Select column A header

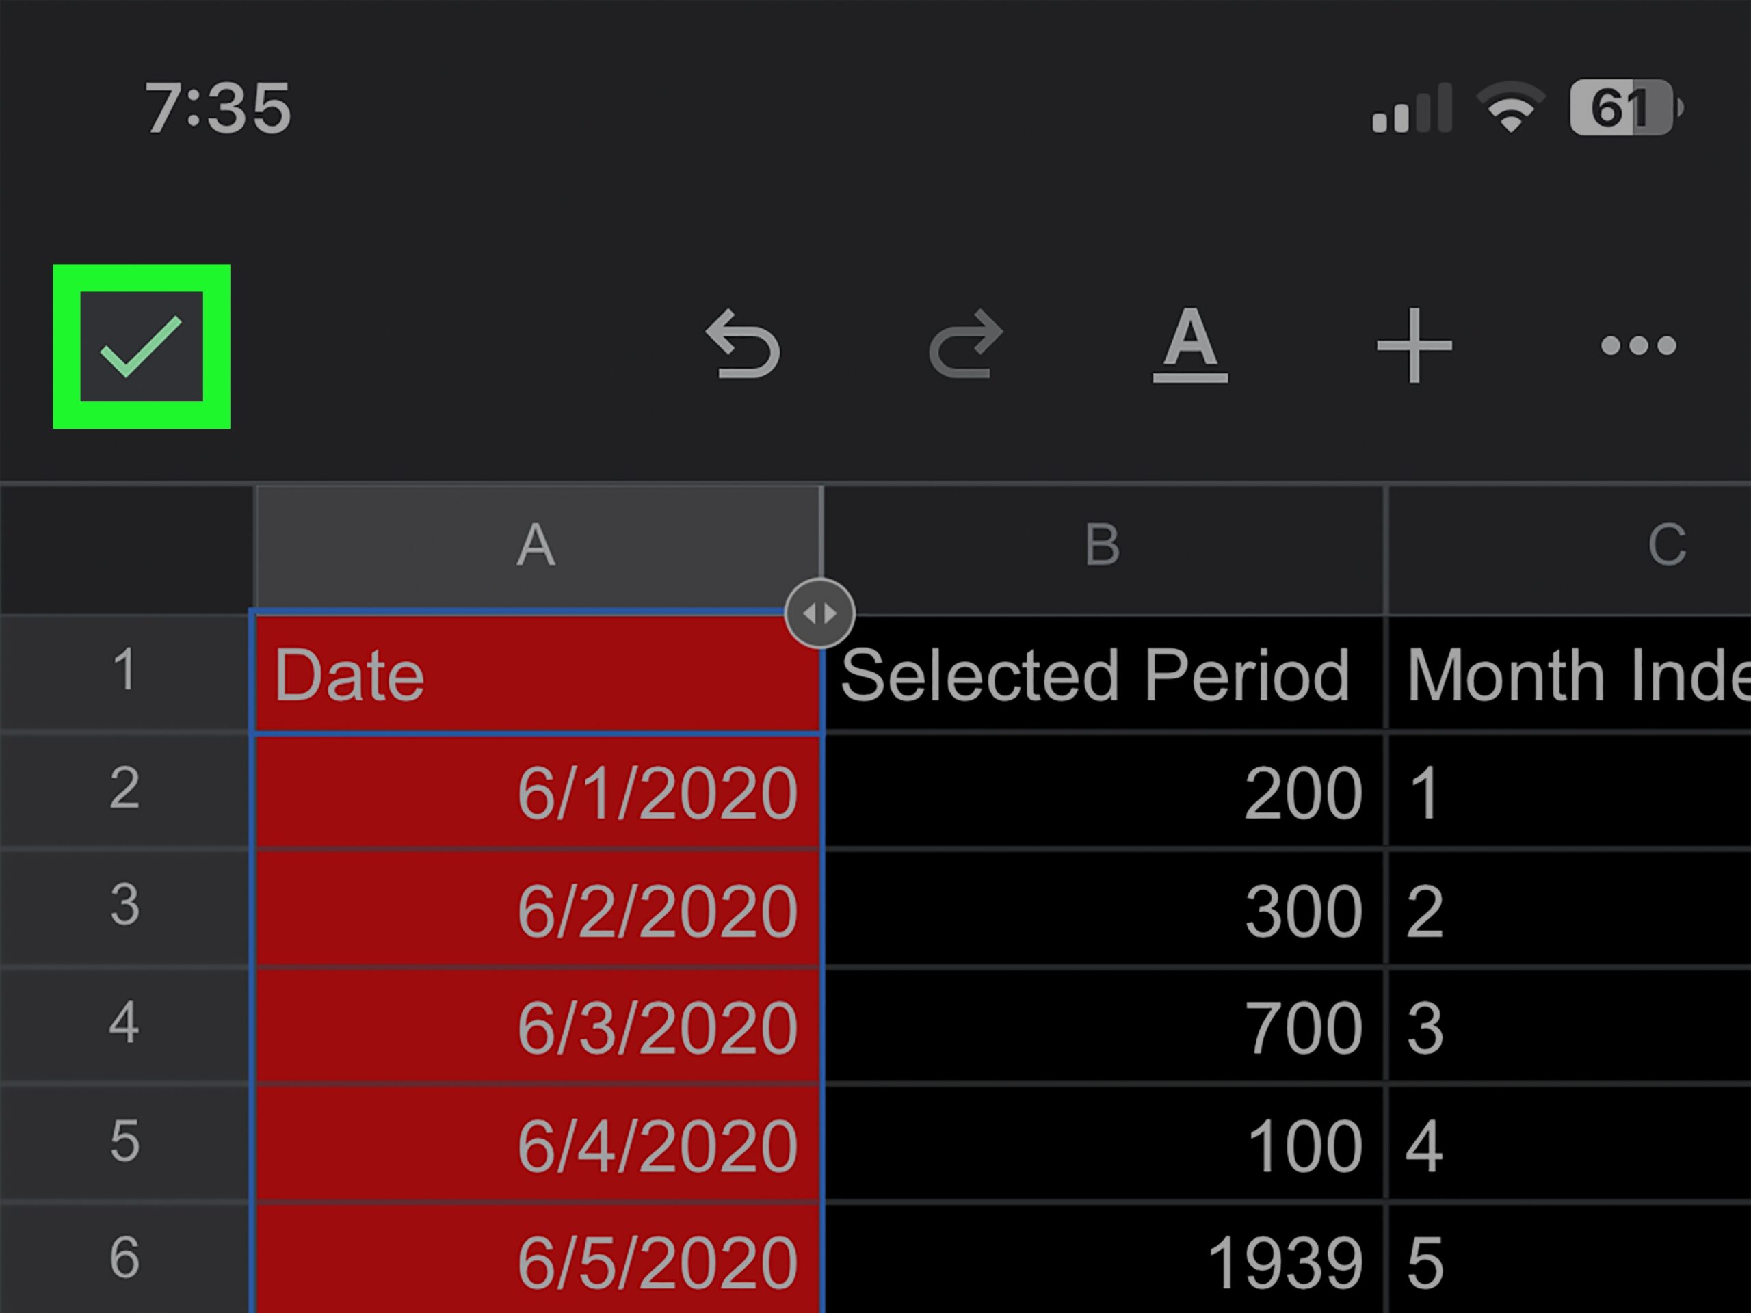[x=536, y=546]
